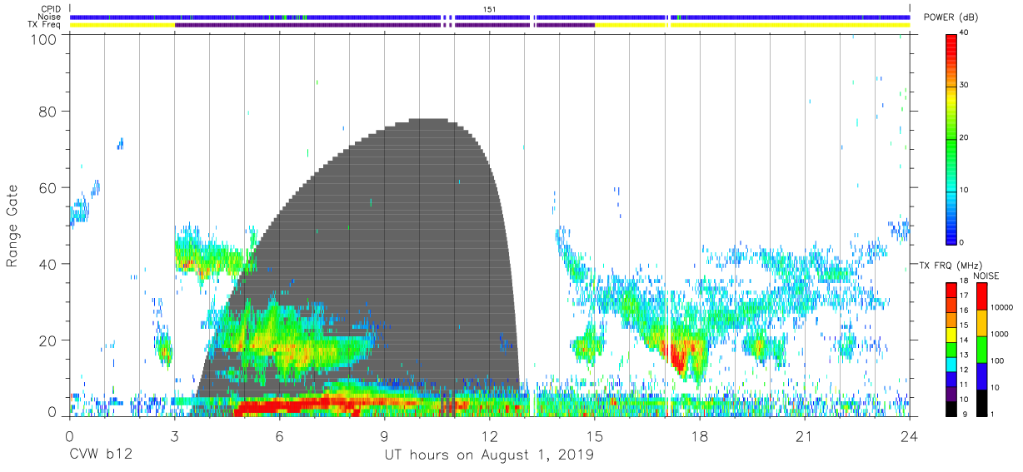The image size is (1023, 472).
Task: Click purple 10-11 MHz swatch in TX FRQ legend
Action: pyautogui.click(x=951, y=392)
